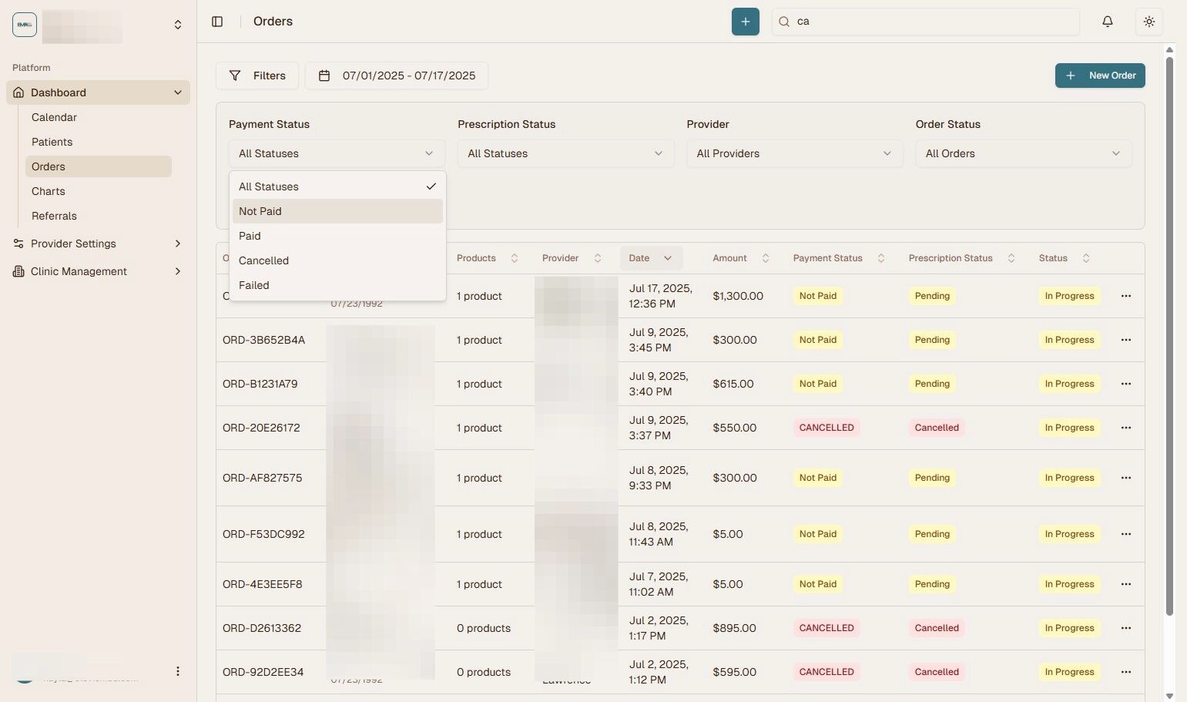Select the Not Paid option

(x=337, y=211)
